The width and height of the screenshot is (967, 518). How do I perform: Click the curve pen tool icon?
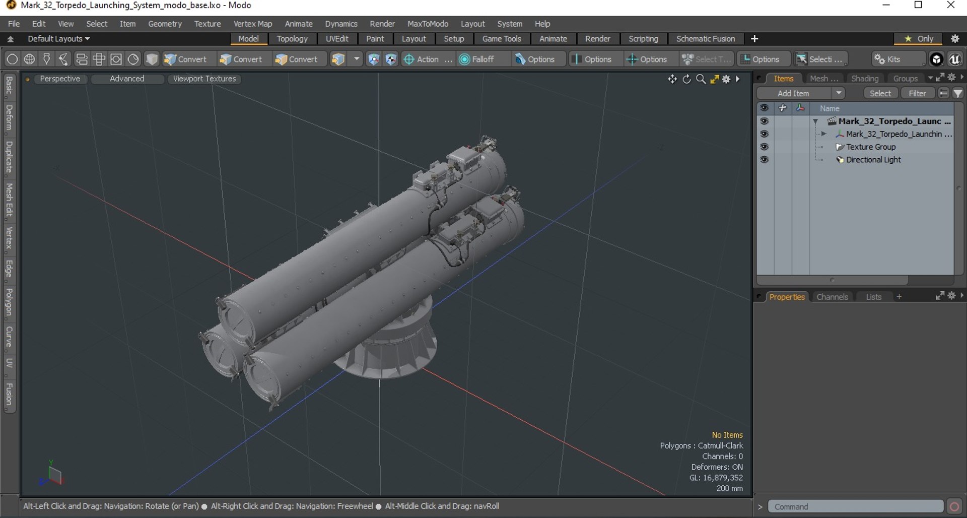coord(63,59)
